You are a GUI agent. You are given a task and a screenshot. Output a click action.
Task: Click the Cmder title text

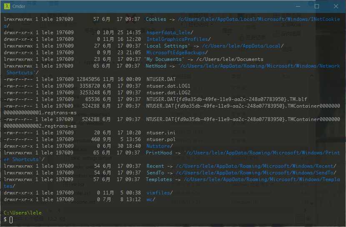(x=19, y=6)
